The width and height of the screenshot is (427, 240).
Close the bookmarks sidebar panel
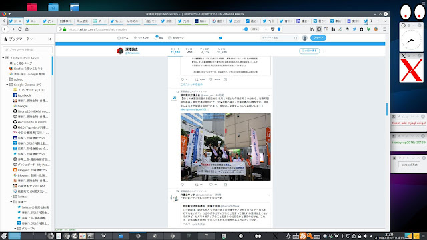coord(49,39)
